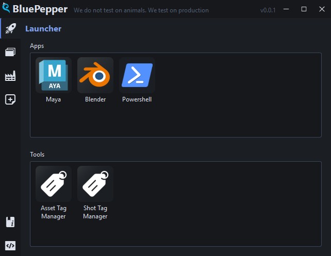Open the Shot Tag Manager tool
Image resolution: width=331 pixels, height=256 pixels.
tap(95, 184)
